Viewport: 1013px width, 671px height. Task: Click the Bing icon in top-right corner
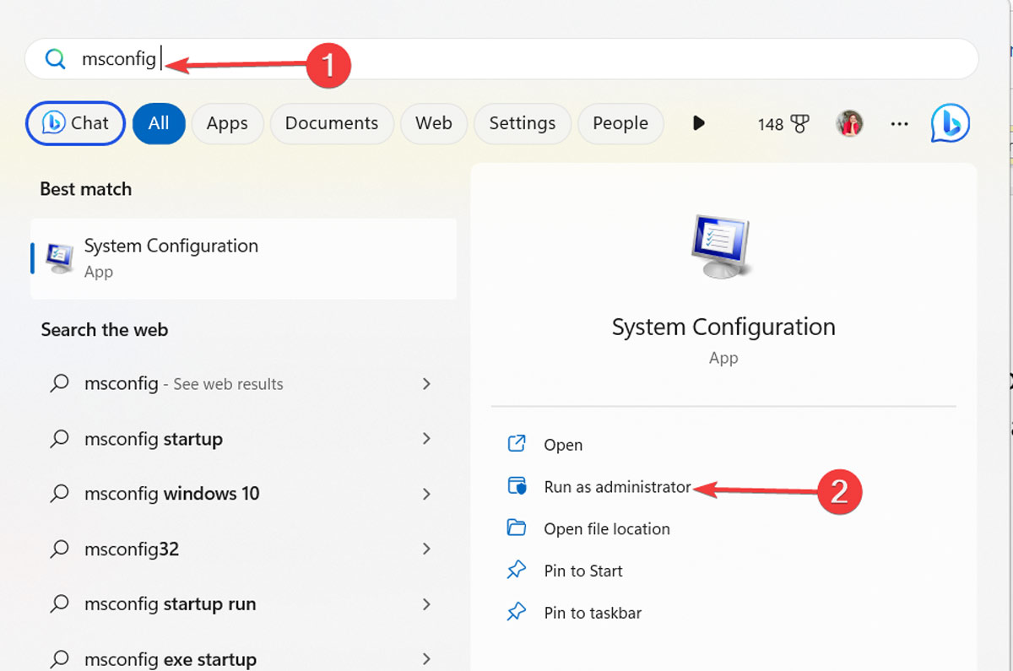pos(949,123)
